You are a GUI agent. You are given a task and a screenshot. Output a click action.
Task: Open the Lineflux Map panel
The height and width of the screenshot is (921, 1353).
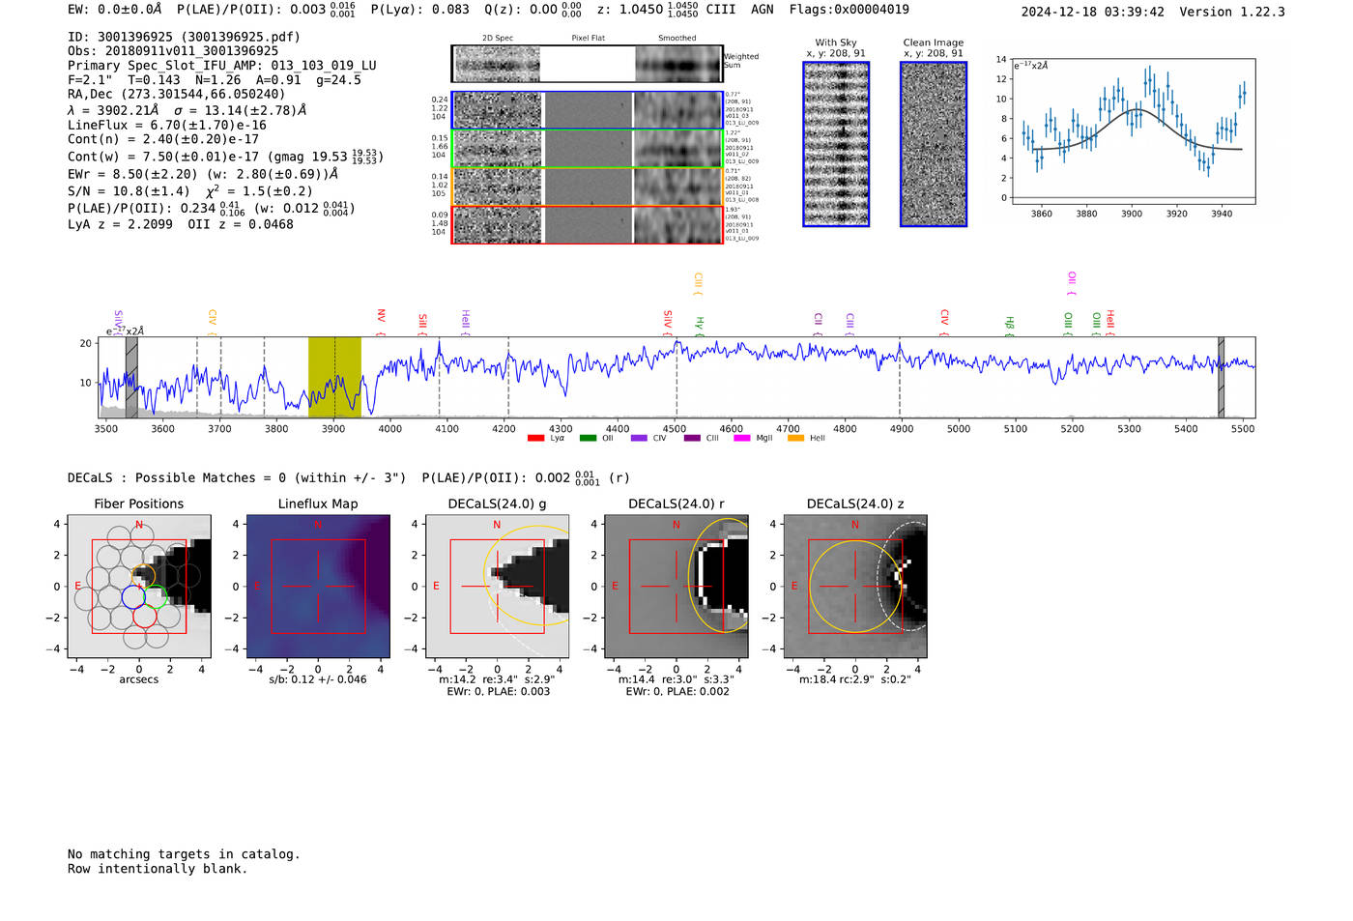click(318, 586)
